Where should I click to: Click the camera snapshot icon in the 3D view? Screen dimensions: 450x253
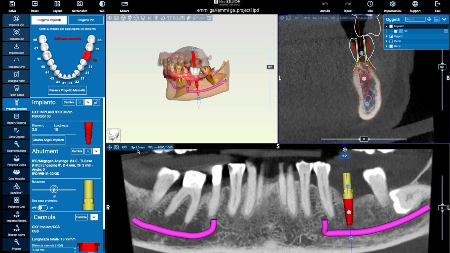[x=117, y=18]
